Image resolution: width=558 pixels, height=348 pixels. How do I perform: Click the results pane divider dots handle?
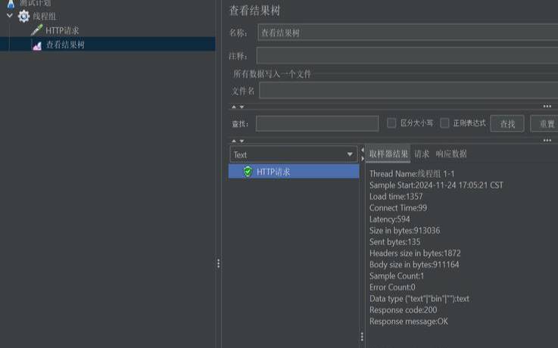click(362, 337)
